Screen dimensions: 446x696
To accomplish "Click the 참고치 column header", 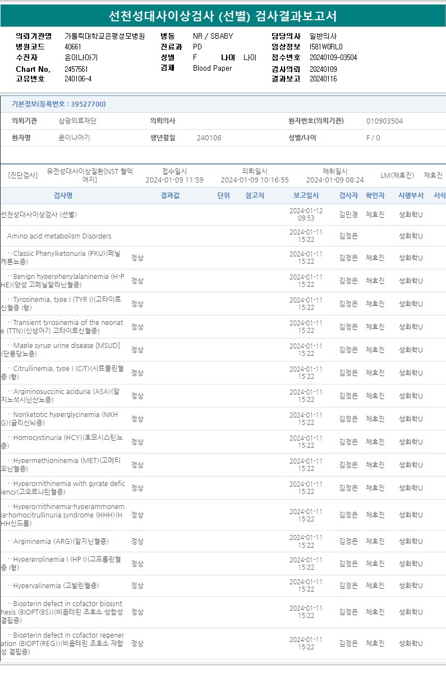I will [x=255, y=195].
